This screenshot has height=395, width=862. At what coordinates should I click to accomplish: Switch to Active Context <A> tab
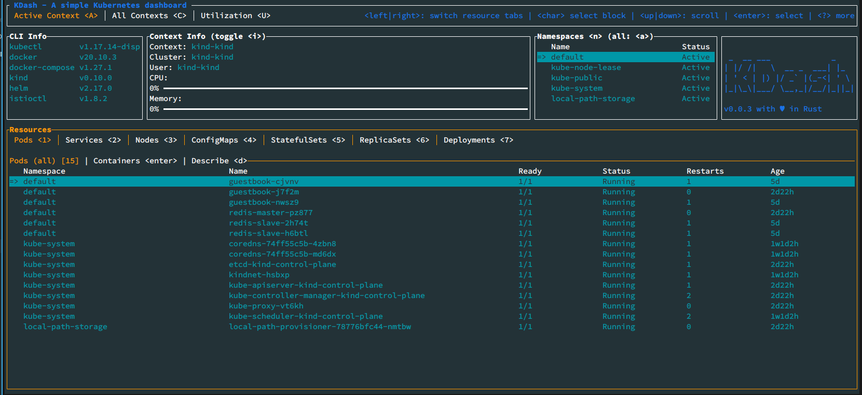[56, 16]
